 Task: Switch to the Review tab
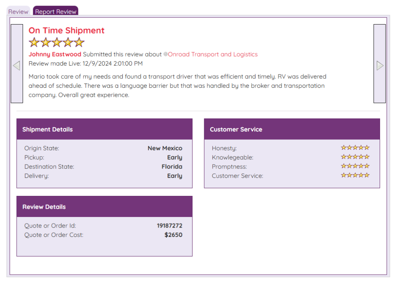pyautogui.click(x=18, y=12)
